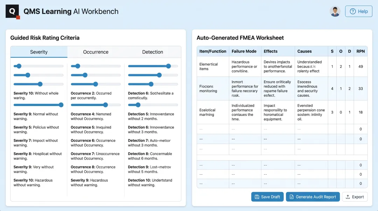
Task: Click the Auto-Generated FMEA Worksheet heading
Action: pos(240,38)
